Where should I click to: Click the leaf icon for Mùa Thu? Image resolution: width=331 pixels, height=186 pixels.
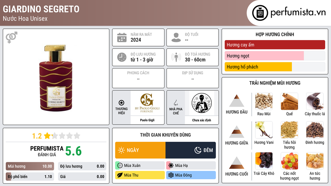pos(120,175)
